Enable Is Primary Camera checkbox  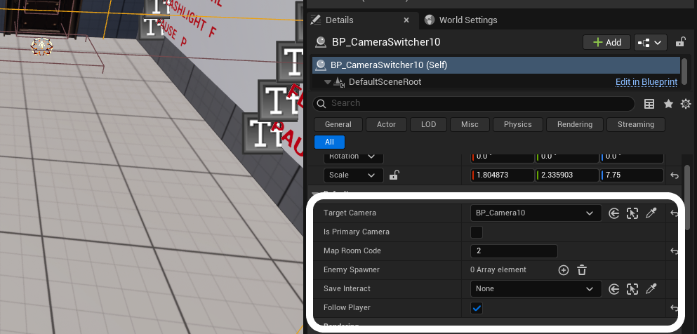pos(477,232)
